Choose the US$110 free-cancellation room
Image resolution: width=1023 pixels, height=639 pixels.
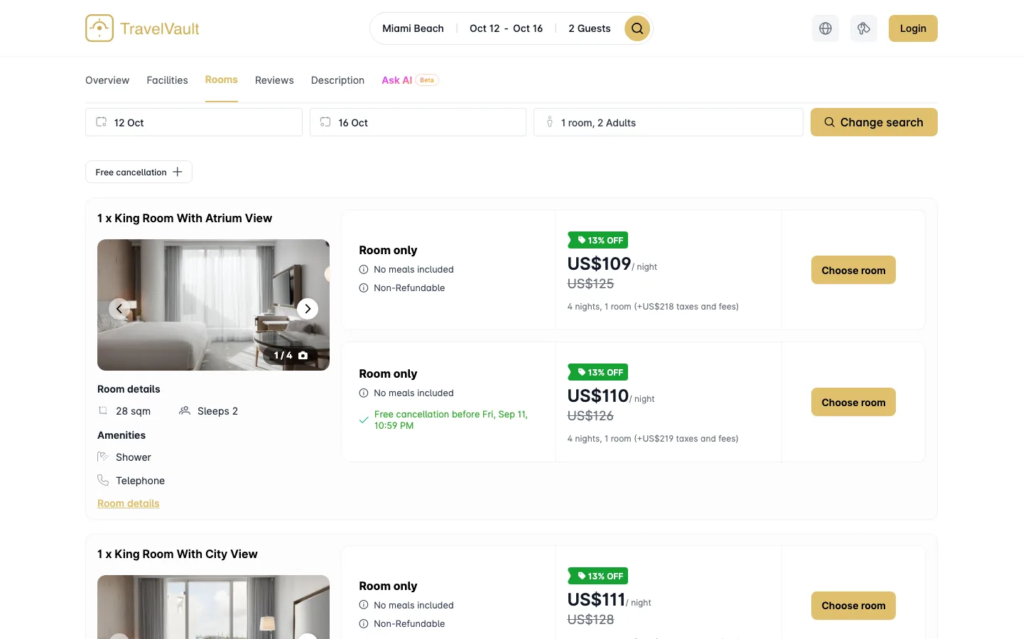(853, 402)
